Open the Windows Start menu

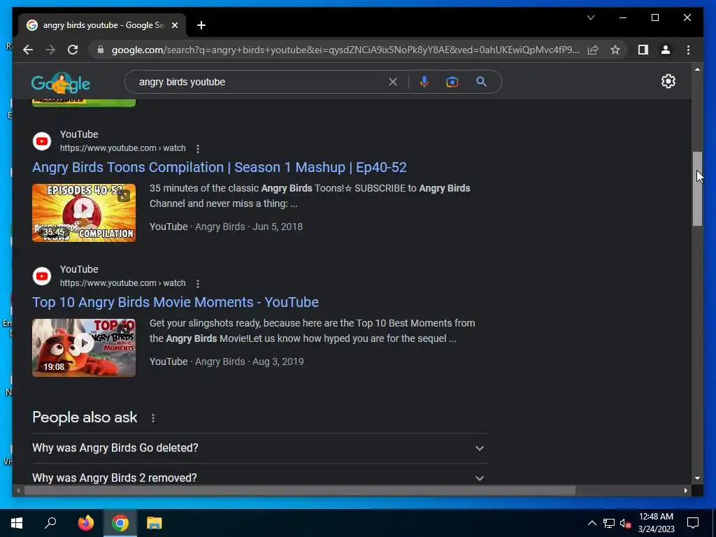(x=17, y=523)
